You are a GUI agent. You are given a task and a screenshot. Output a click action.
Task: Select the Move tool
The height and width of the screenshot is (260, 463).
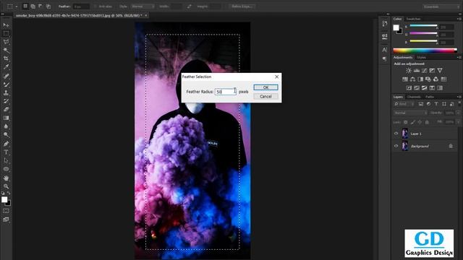(6, 25)
